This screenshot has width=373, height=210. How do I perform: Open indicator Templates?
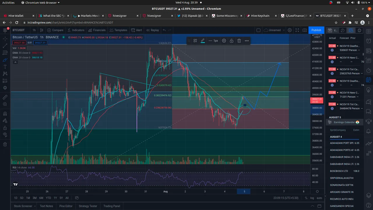tap(118, 30)
